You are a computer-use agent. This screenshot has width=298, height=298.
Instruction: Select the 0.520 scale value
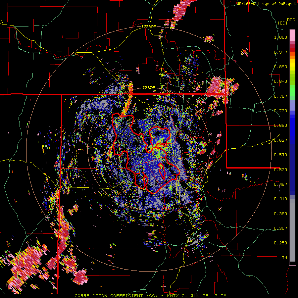[280, 170]
